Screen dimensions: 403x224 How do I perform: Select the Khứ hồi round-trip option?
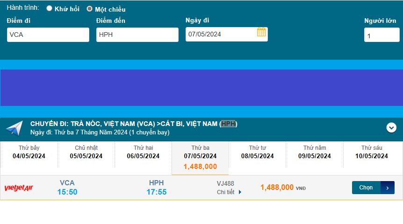click(x=49, y=9)
